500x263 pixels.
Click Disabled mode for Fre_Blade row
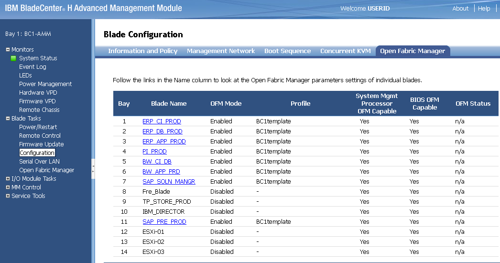(x=222, y=192)
